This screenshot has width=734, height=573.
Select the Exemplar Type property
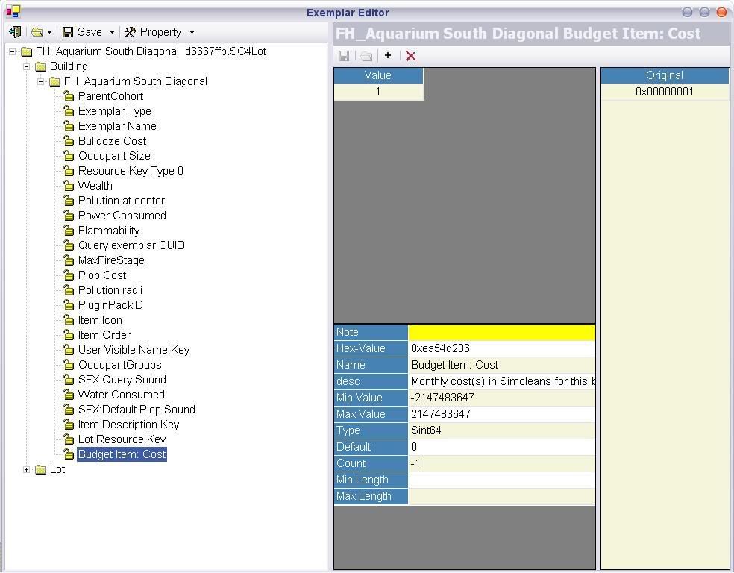click(115, 111)
